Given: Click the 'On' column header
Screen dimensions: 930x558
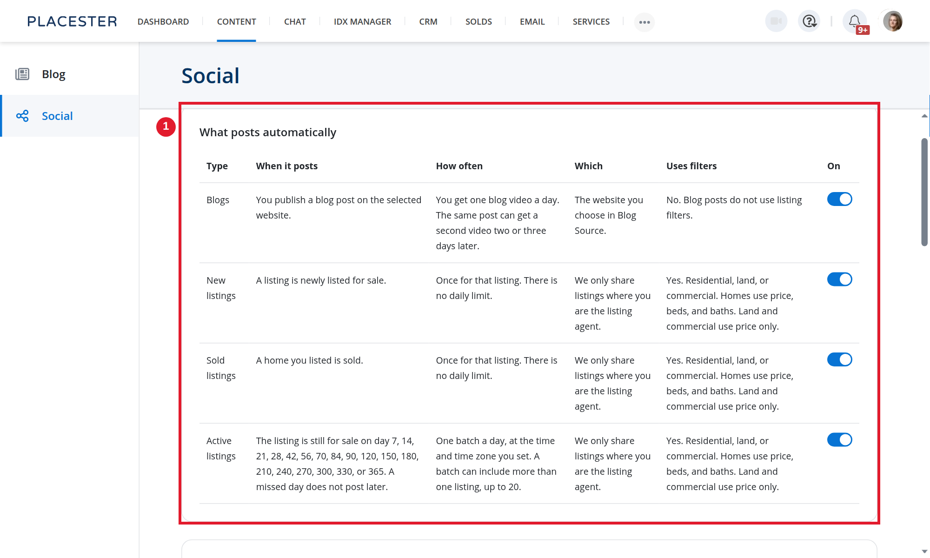Looking at the screenshot, I should pos(833,166).
